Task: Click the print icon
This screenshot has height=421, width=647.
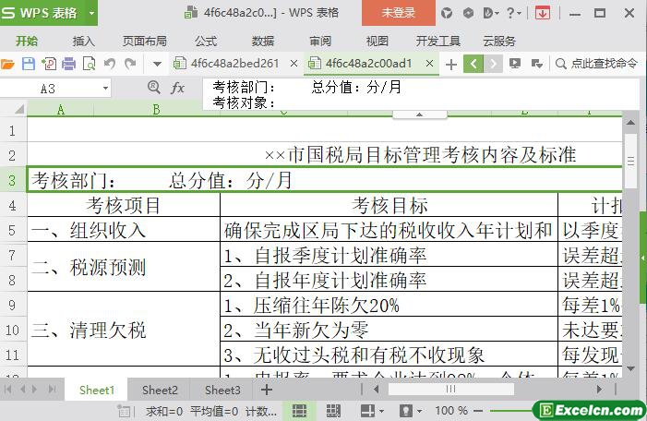Action: [69, 64]
